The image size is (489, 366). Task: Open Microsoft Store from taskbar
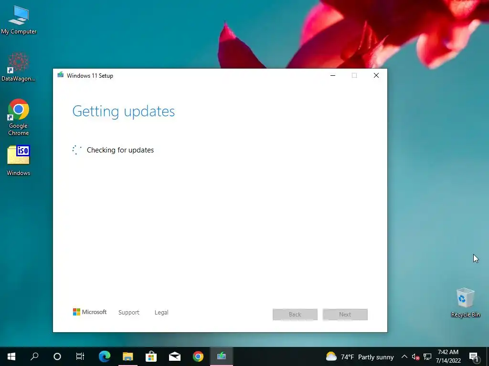point(151,356)
